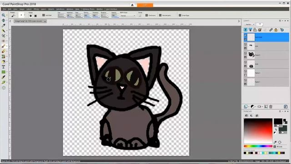
Task: Click the Add to Palette plus icon
Action: 280,142
